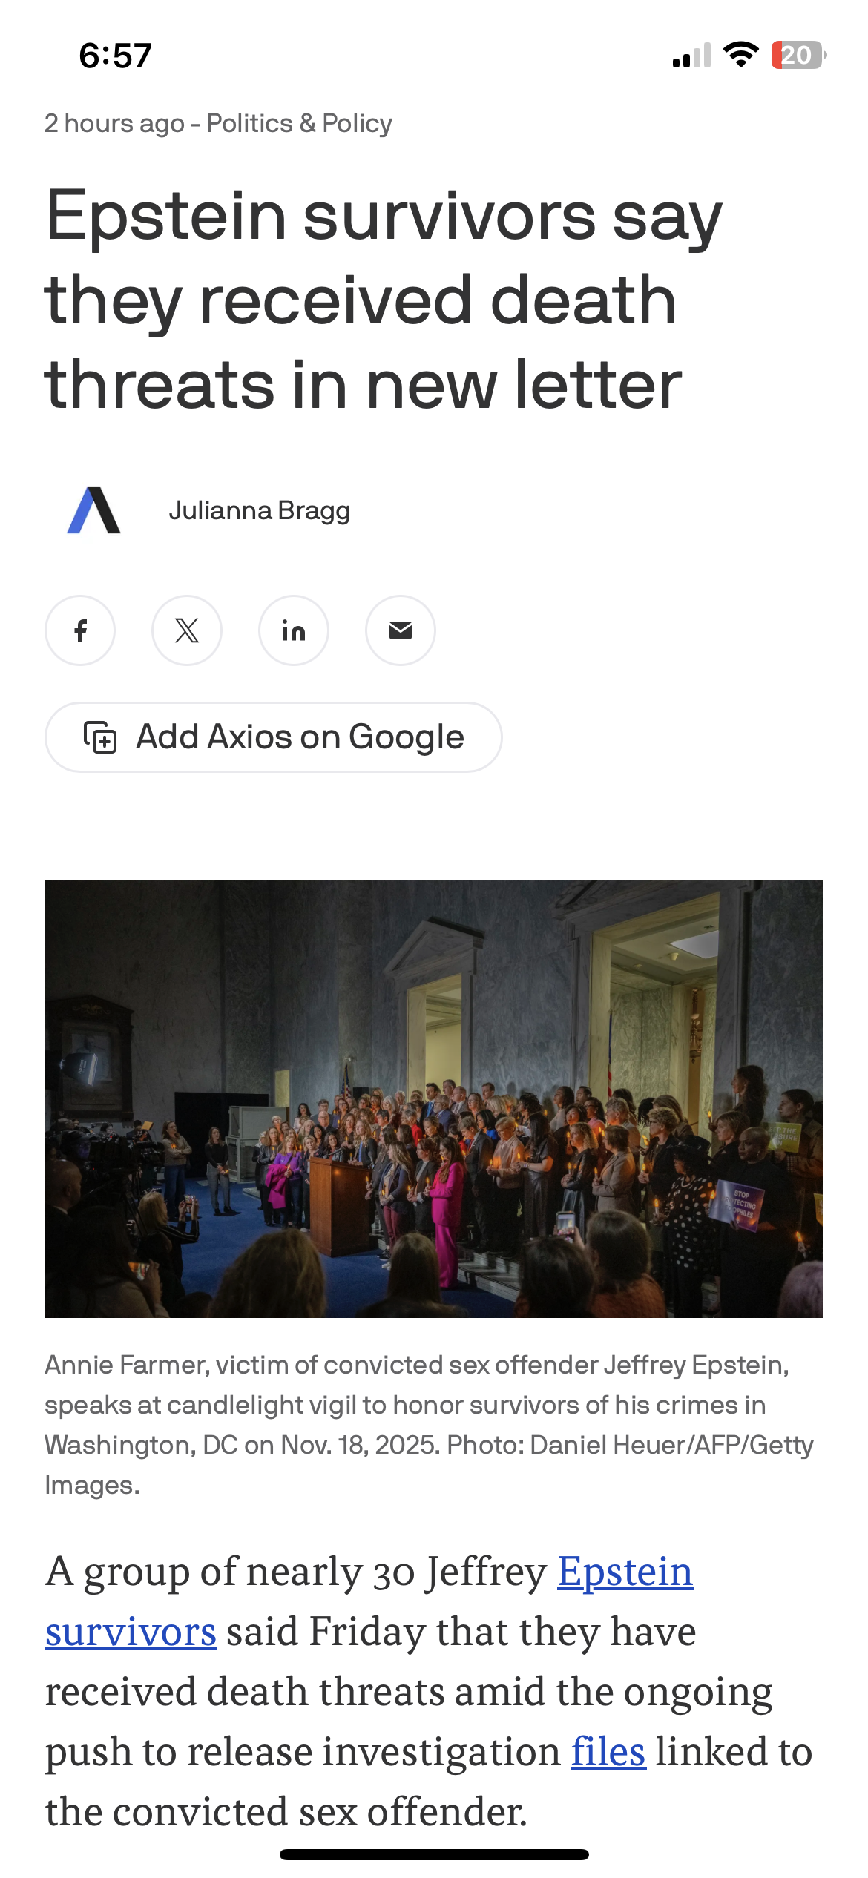
Task: Share article on Facebook
Action: pyautogui.click(x=80, y=630)
